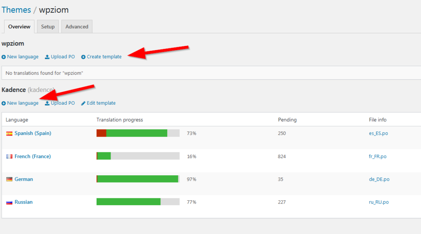Image resolution: width=421 pixels, height=234 pixels.
Task: Go to Themes breadcrumb link
Action: pos(16,9)
